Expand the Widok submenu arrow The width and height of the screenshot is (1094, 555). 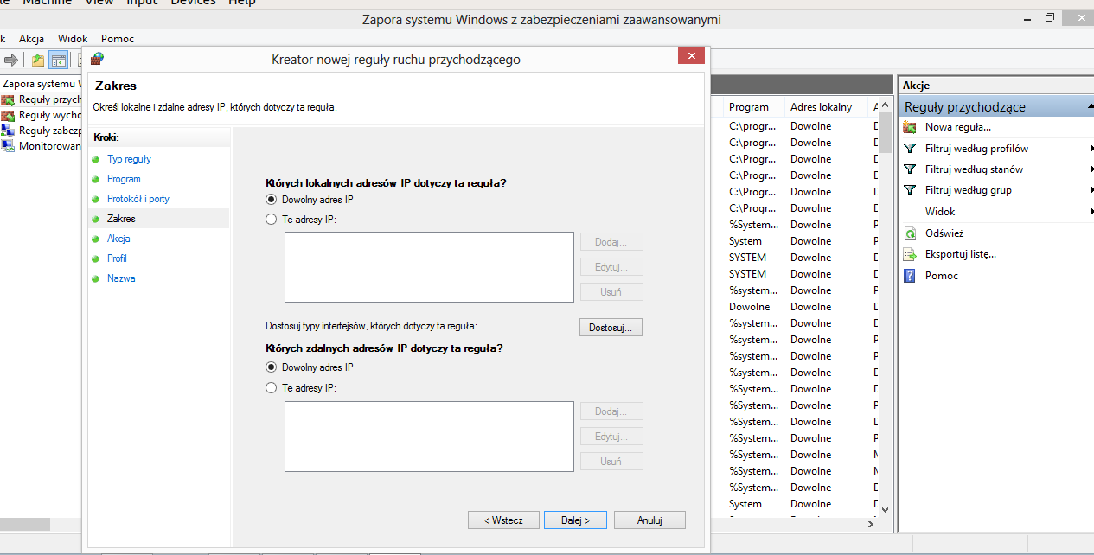click(1091, 212)
